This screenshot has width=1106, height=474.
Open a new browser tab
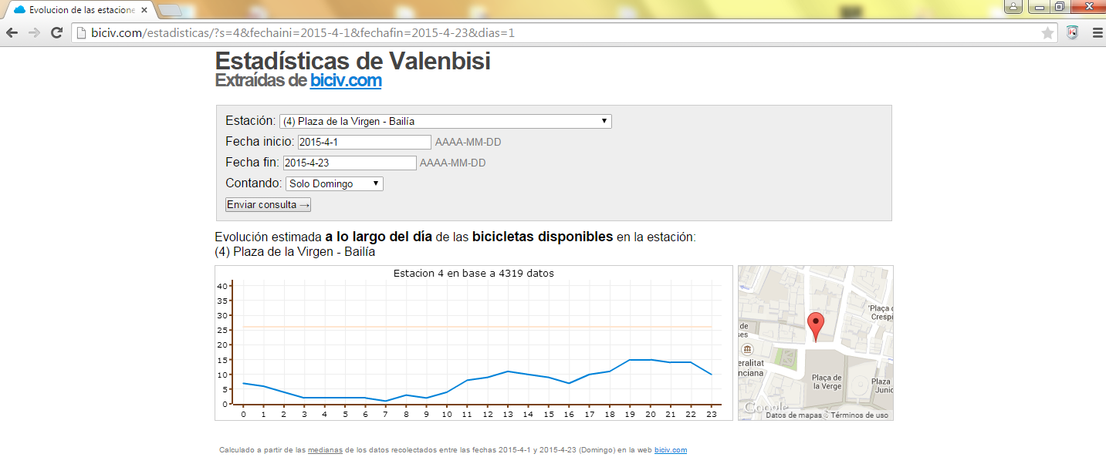click(170, 10)
